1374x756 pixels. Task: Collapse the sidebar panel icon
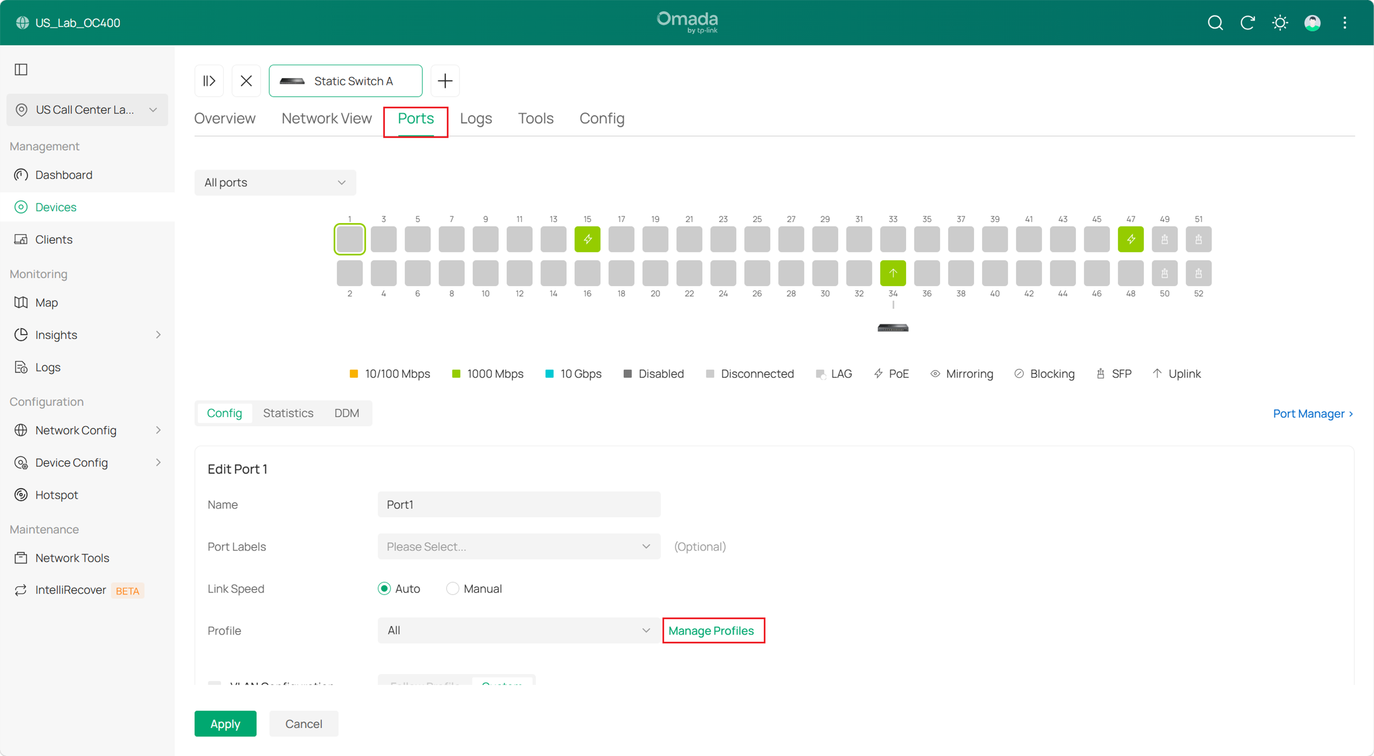point(21,69)
